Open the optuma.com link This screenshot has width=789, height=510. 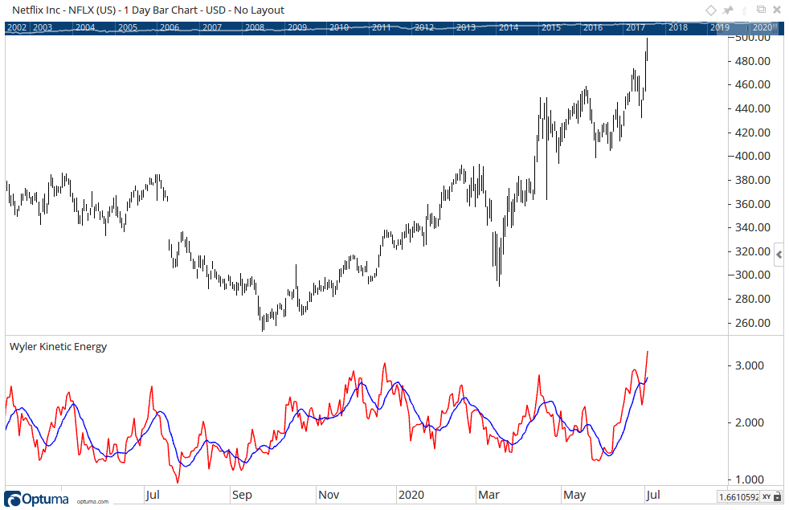click(x=92, y=501)
